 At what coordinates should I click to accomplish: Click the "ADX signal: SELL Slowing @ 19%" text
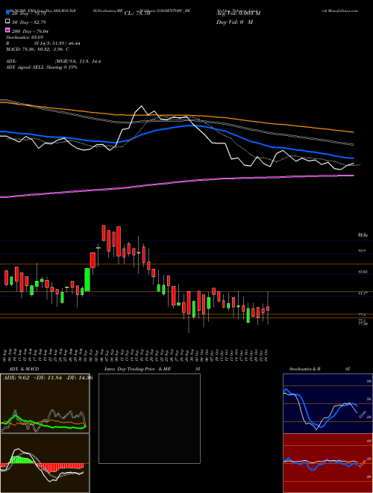(42, 67)
